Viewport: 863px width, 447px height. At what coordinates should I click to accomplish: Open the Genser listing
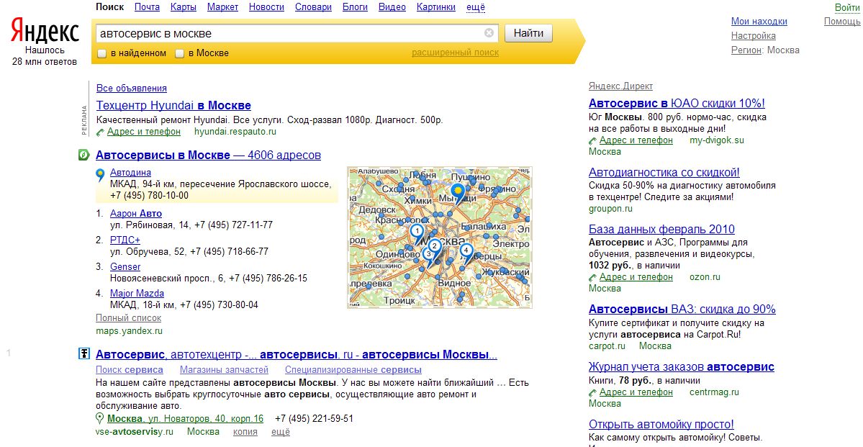(x=125, y=266)
